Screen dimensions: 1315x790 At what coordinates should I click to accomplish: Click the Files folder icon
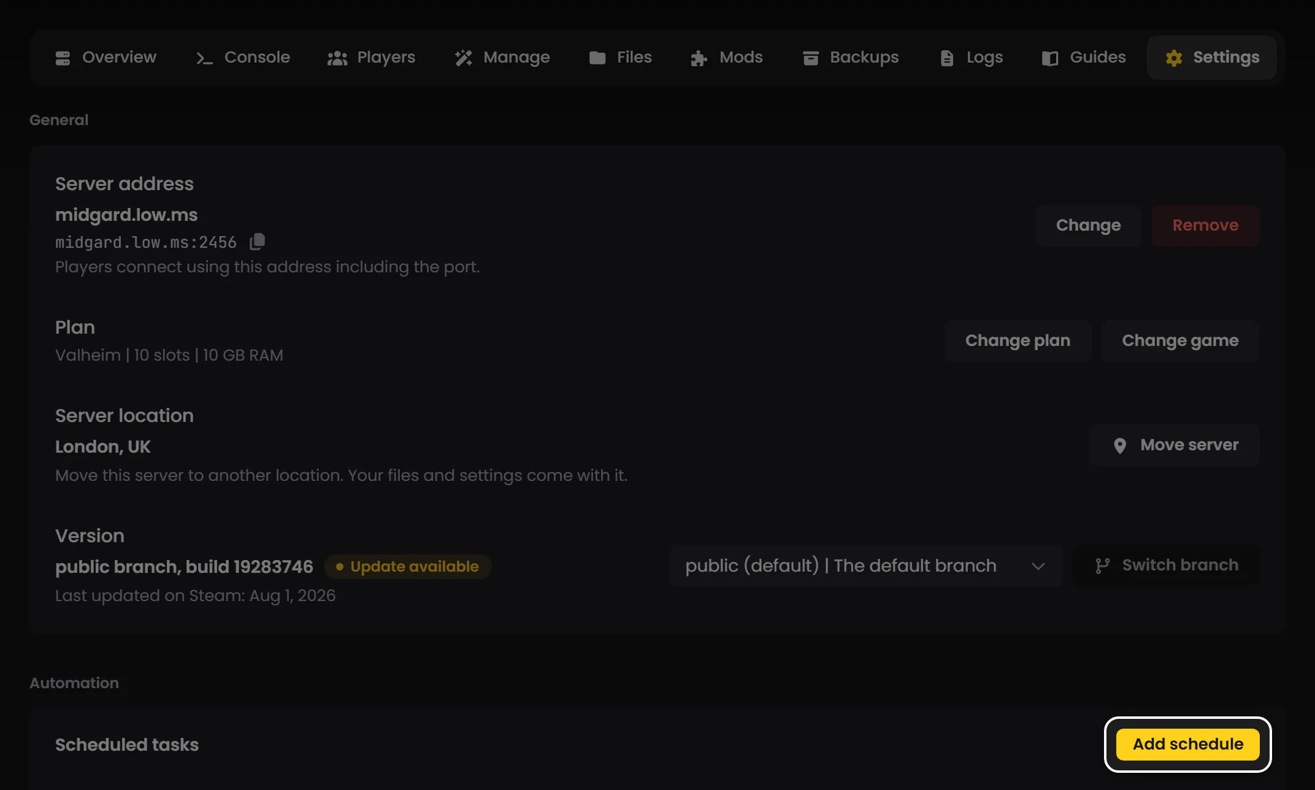pos(597,58)
